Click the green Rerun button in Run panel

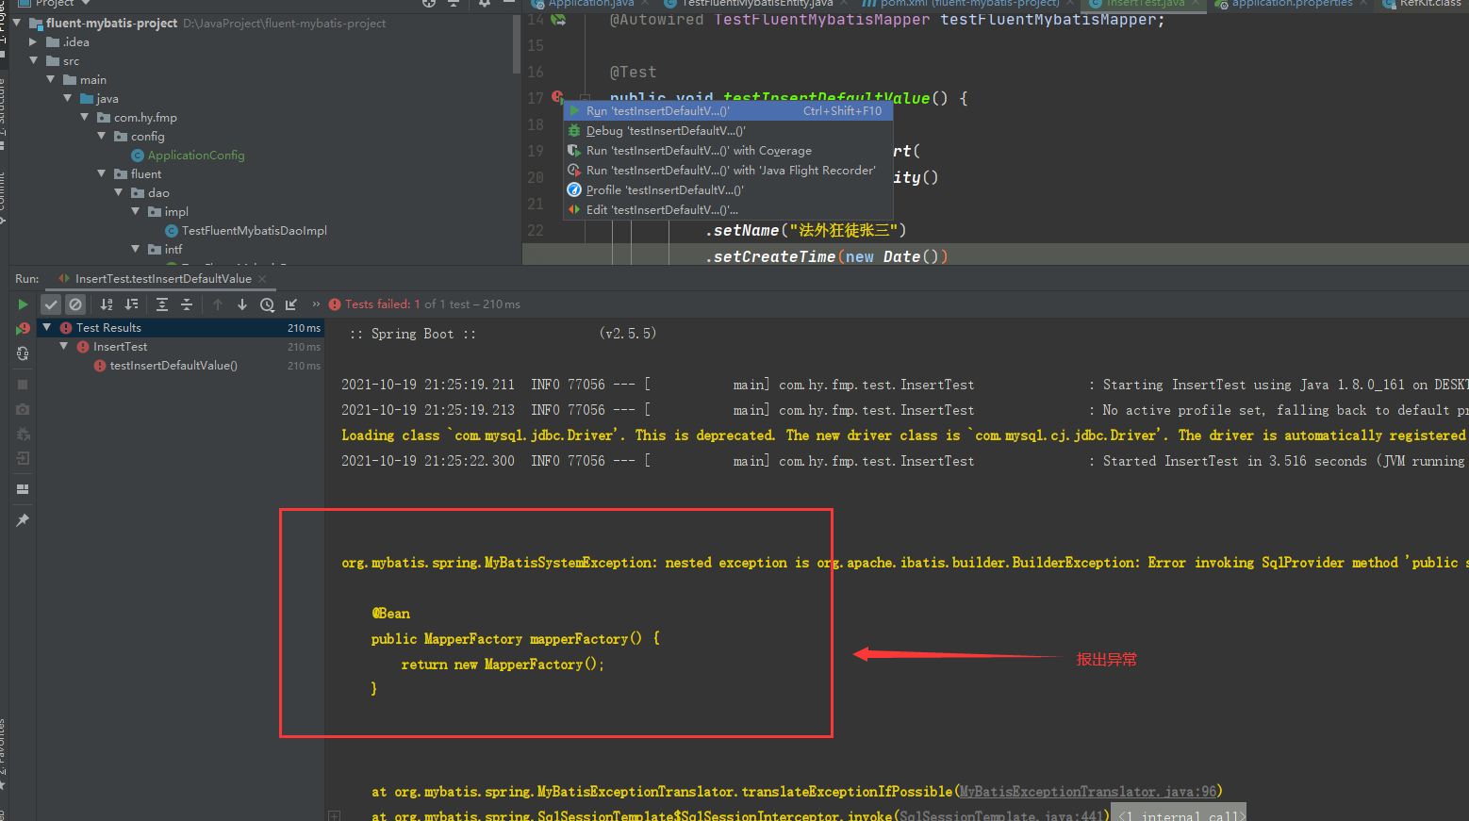[23, 304]
